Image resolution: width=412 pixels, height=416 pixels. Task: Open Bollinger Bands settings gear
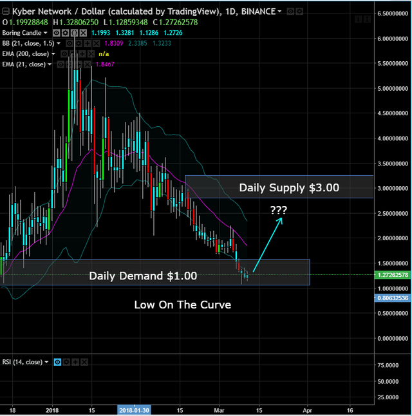pos(79,44)
